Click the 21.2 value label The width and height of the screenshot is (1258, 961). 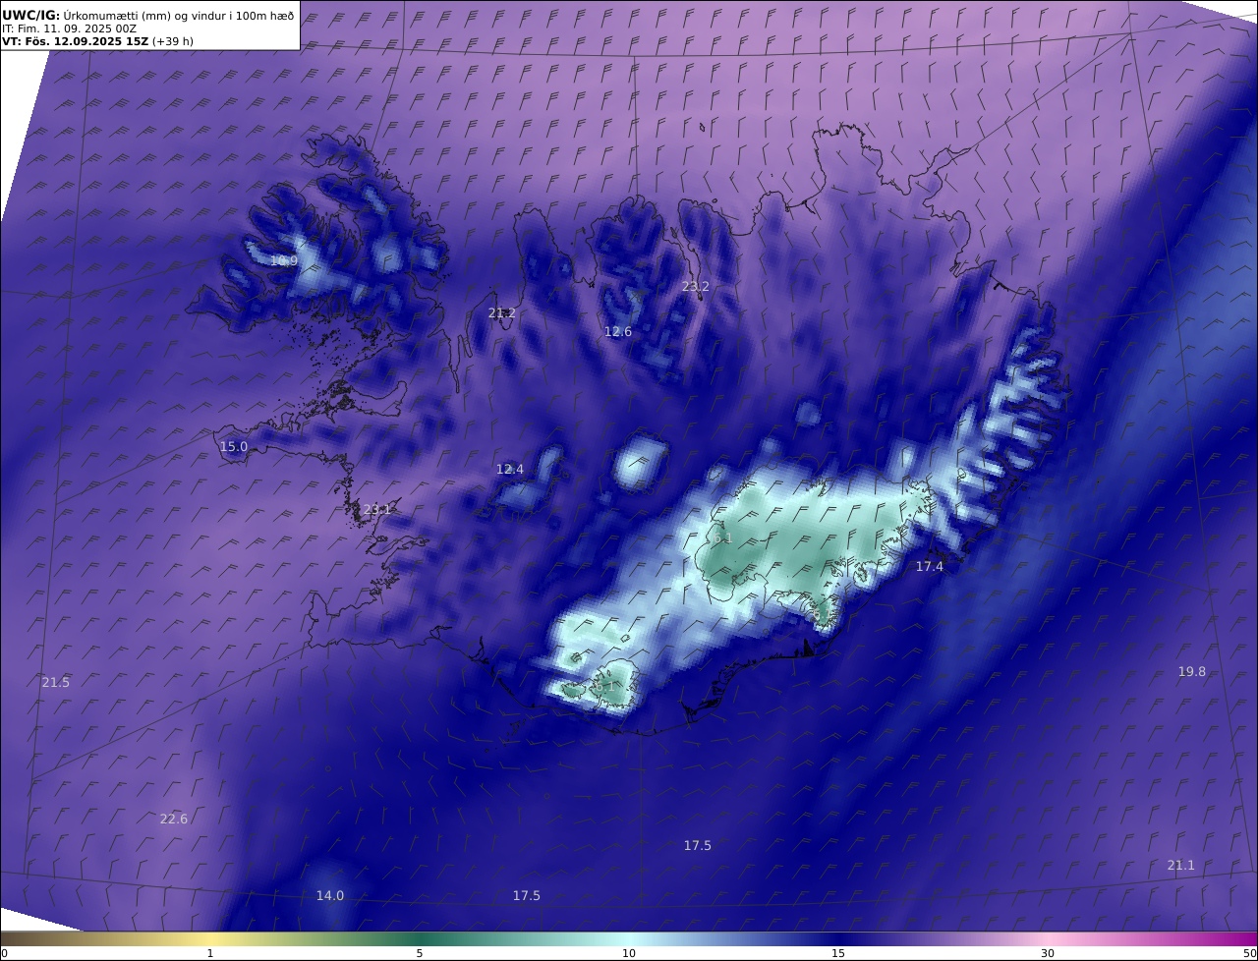[x=501, y=313]
